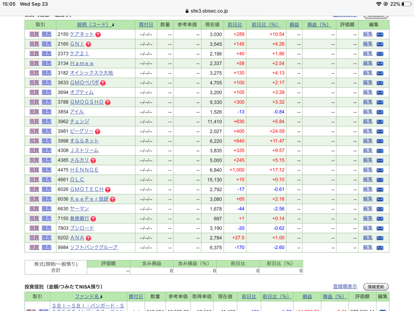Open the mail alert icon for 島根銀行 row
Viewport: 414px width, 311px height.
pos(380,219)
